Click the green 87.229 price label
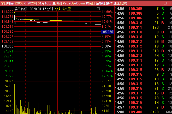Screen dimensions: 172x114 point(8,76)
